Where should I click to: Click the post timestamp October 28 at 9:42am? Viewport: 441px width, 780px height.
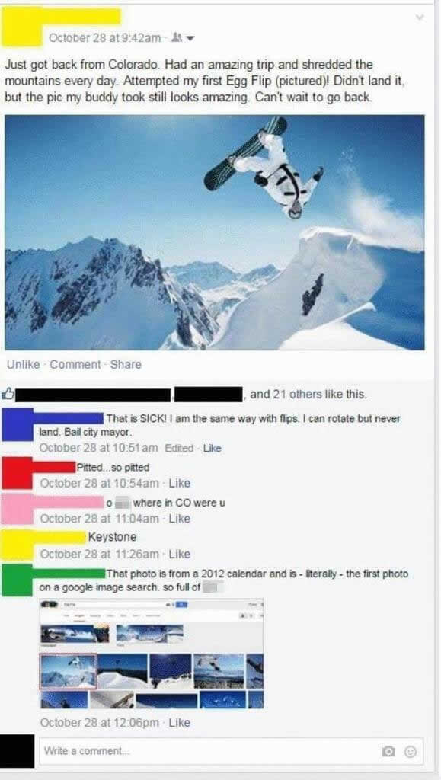pos(105,37)
